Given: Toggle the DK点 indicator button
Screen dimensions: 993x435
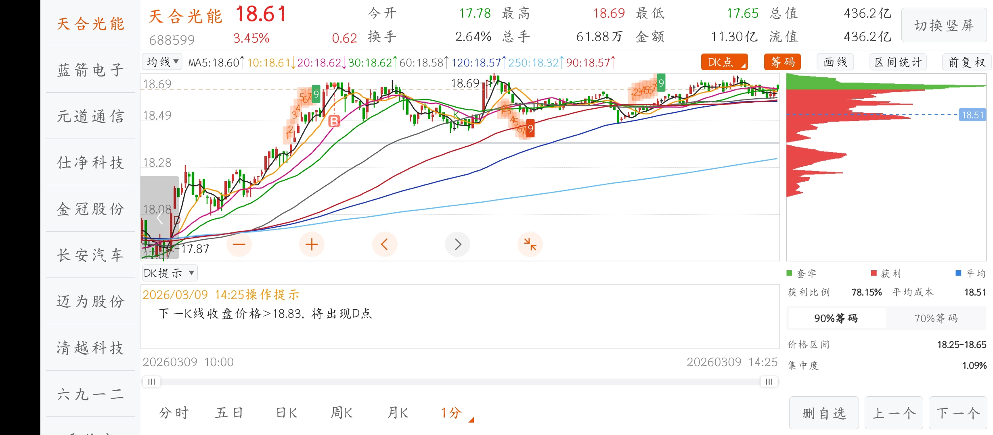Looking at the screenshot, I should click(x=724, y=62).
